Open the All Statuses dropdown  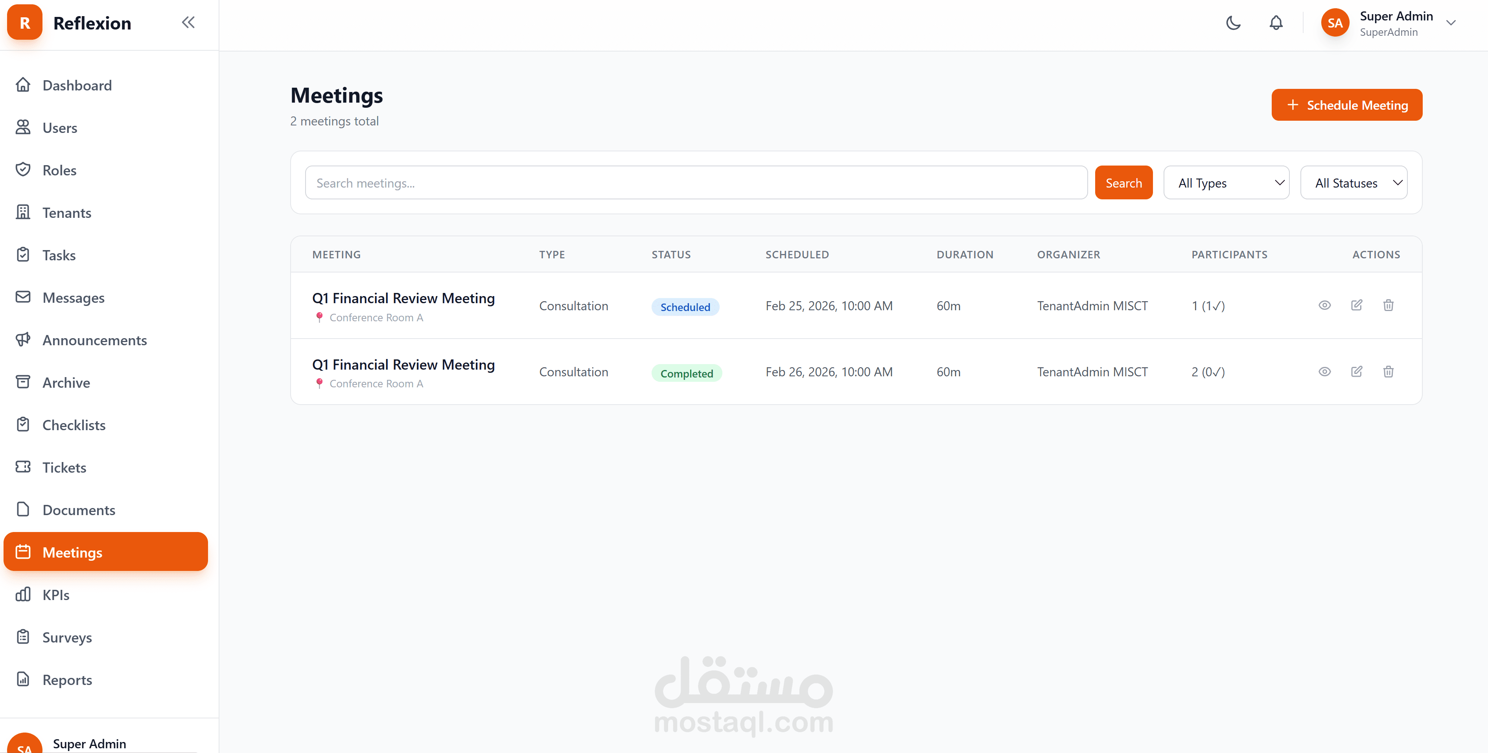[1353, 183]
